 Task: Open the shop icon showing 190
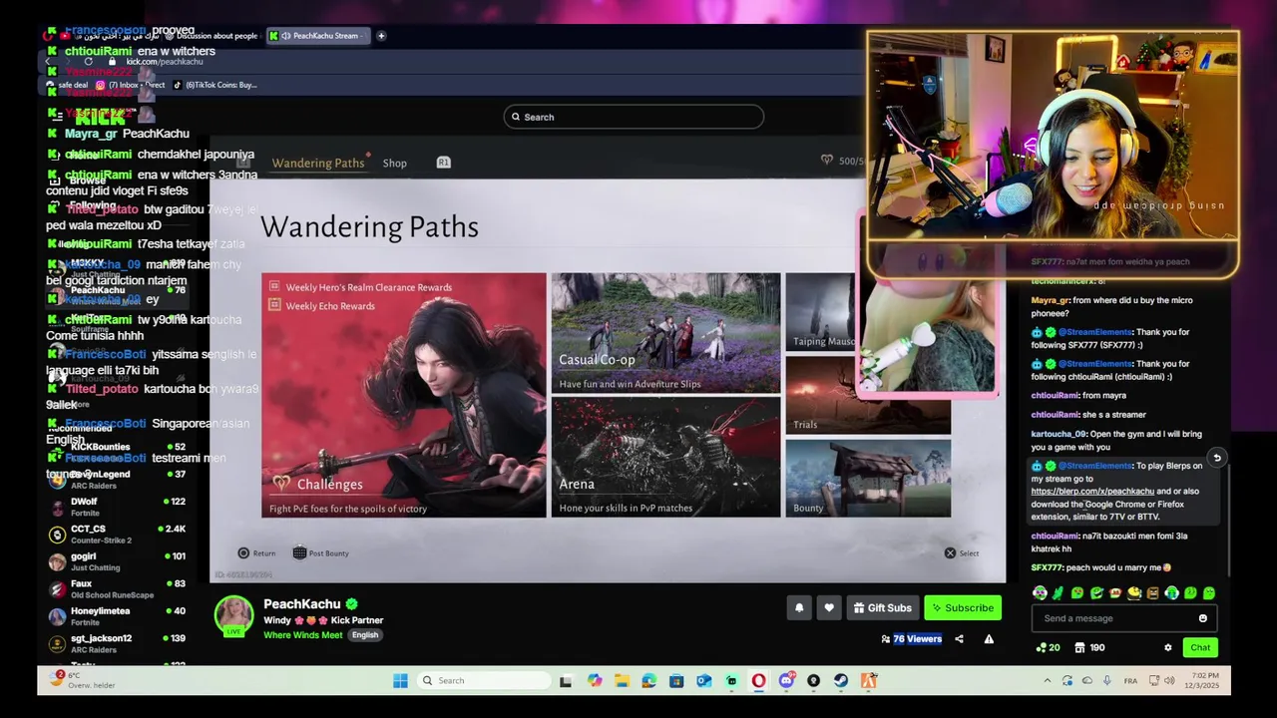1089,647
